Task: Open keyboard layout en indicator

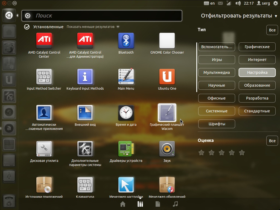Action: (x=209, y=3)
